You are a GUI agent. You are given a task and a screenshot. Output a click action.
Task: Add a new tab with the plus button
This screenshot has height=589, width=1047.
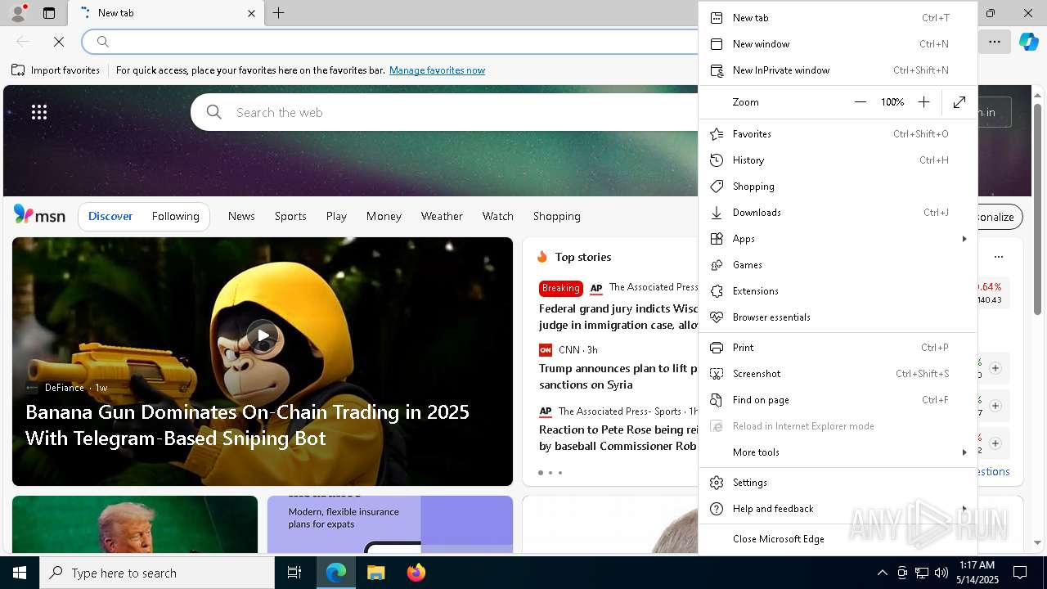tap(278, 13)
